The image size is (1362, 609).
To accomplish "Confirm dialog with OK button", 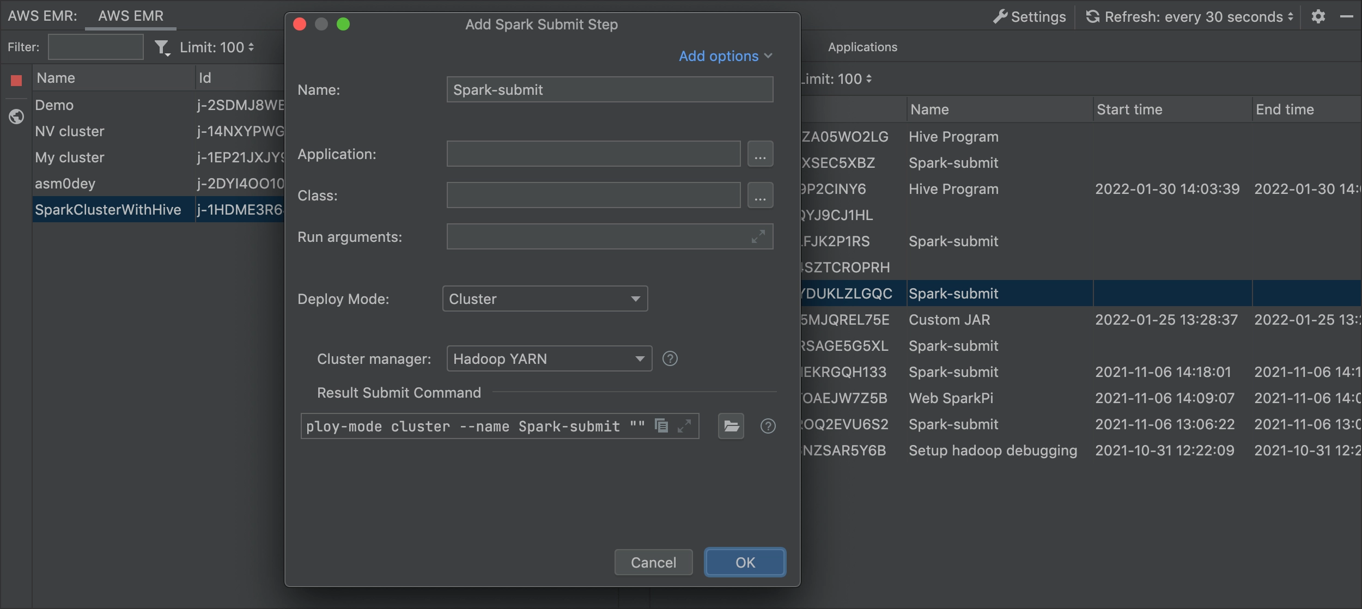I will [745, 562].
